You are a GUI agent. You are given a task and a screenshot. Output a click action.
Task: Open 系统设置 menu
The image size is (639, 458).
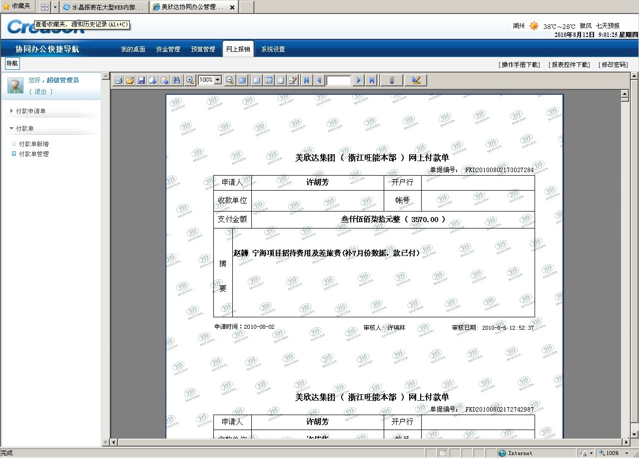273,49
